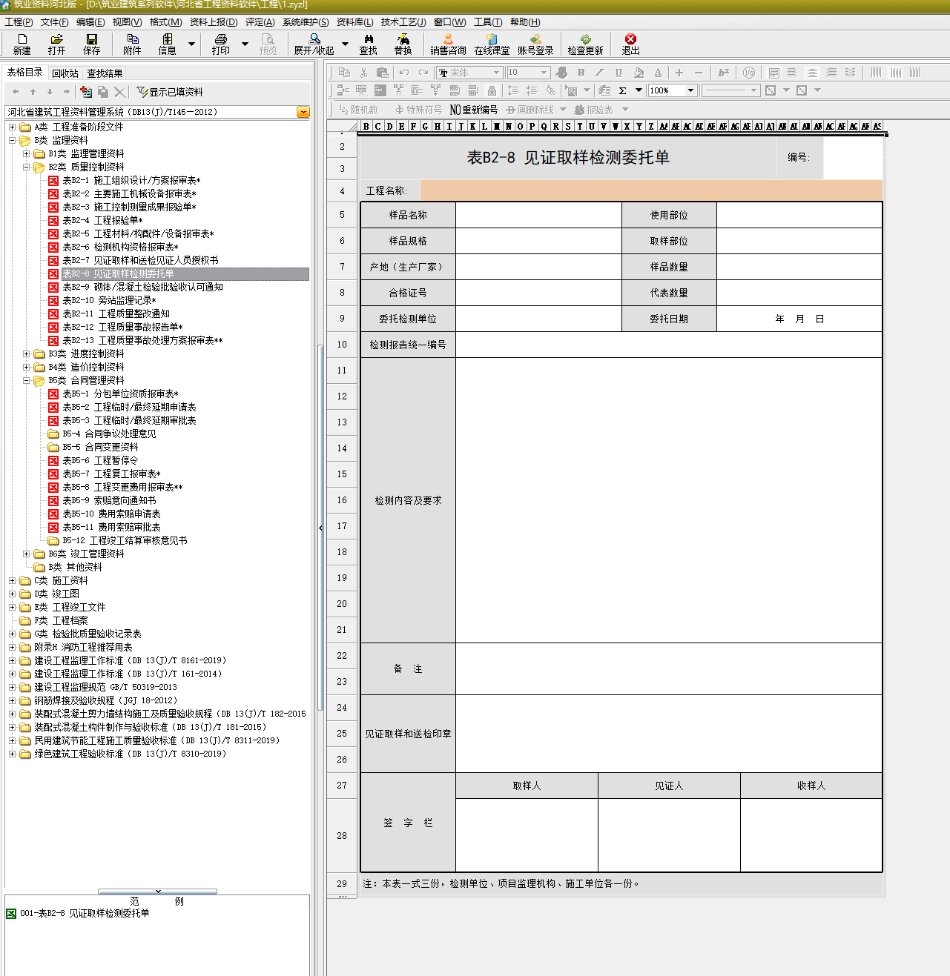Click the fill color bucket icon
The width and height of the screenshot is (950, 976).
[639, 73]
